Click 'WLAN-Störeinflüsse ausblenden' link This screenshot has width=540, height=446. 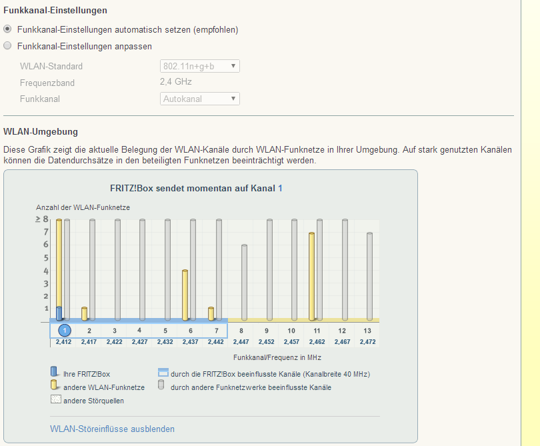click(x=112, y=429)
